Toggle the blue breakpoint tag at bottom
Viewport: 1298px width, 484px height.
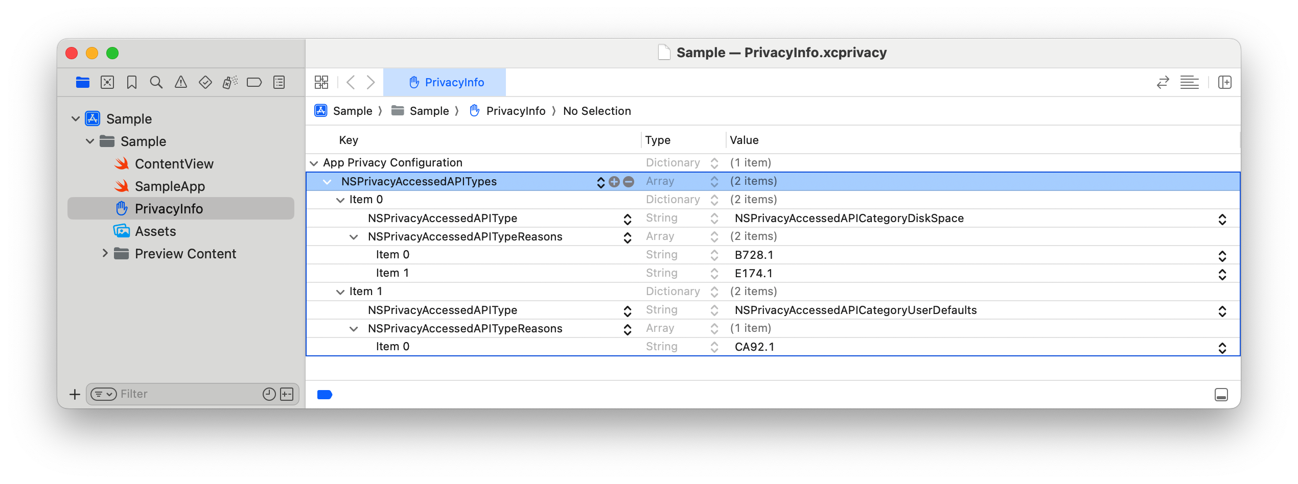coord(325,395)
